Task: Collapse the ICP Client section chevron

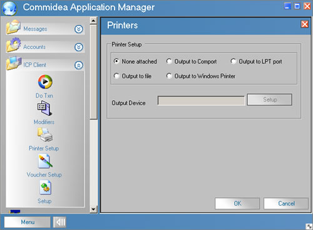Action: (x=79, y=65)
